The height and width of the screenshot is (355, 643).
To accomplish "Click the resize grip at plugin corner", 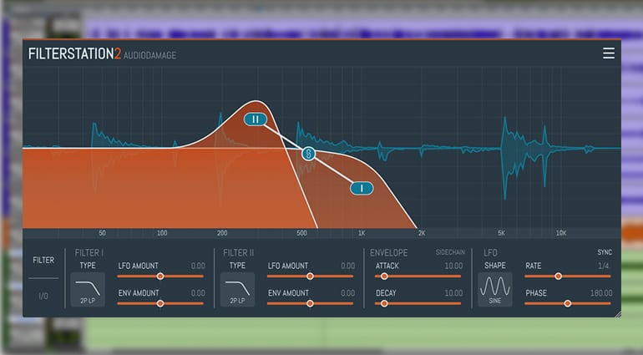I will (618, 314).
